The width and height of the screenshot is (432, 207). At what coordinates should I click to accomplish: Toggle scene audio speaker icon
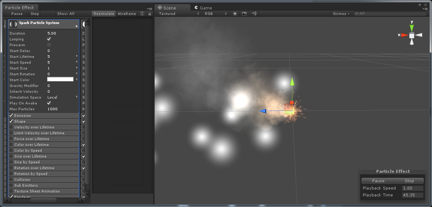click(254, 13)
